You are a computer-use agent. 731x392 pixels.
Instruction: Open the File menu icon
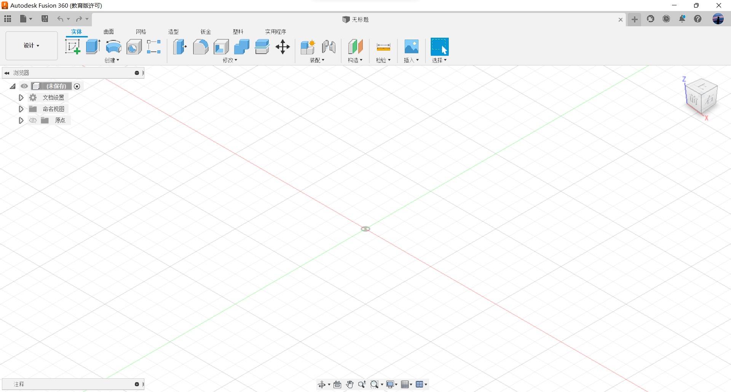pyautogui.click(x=24, y=19)
